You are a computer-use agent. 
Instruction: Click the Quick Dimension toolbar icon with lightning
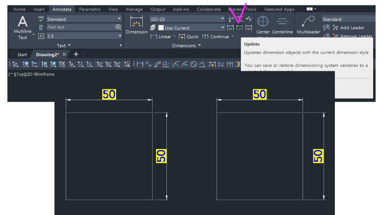click(212, 64)
